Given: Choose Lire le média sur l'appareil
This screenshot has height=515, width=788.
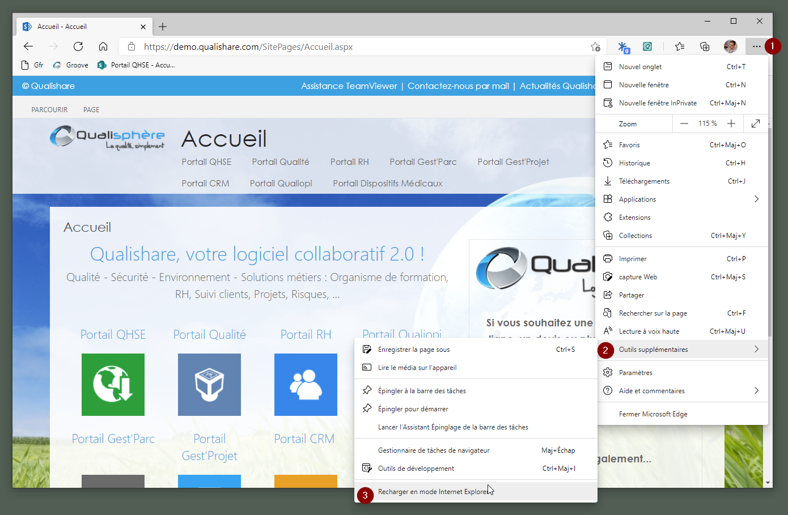Looking at the screenshot, I should (x=476, y=368).
